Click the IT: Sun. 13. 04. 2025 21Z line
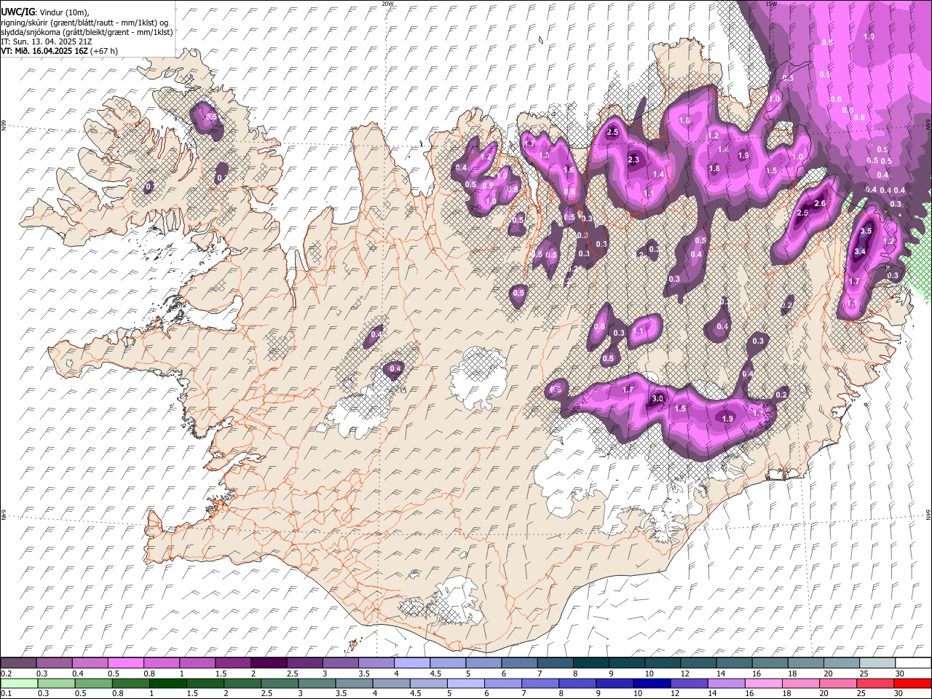 coord(46,42)
